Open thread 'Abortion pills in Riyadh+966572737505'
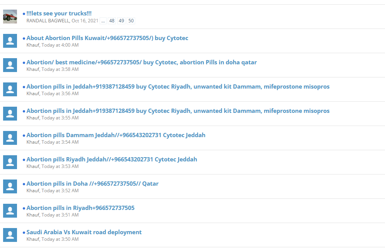Viewport: 385px width, 250px height. point(81,208)
